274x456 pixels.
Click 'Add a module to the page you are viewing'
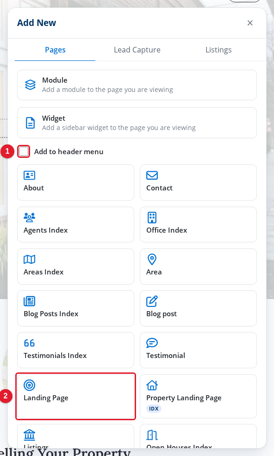click(x=107, y=90)
